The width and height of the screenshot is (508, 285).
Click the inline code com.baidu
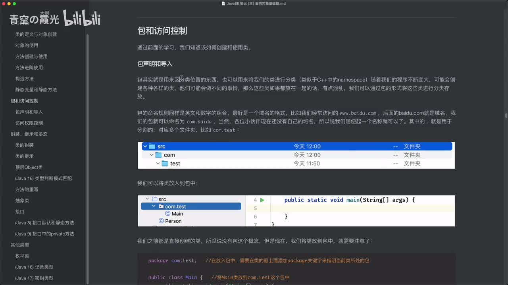click(x=199, y=122)
